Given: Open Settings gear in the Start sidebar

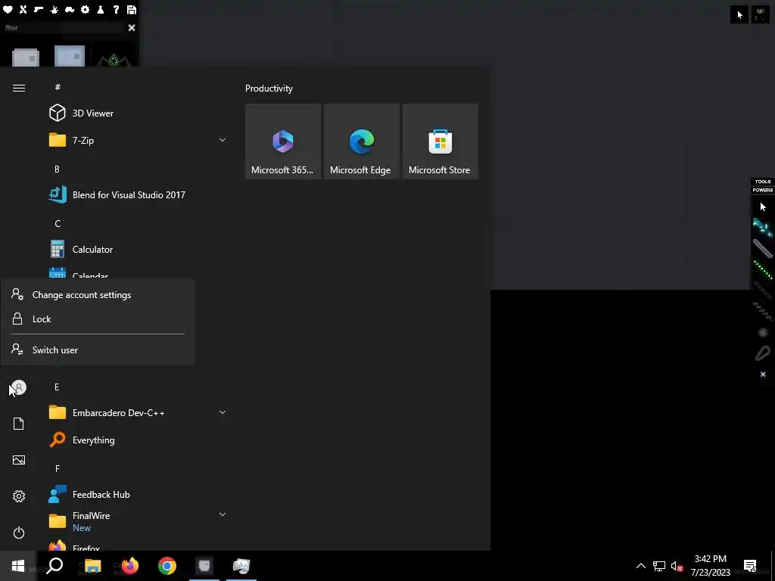Looking at the screenshot, I should [x=19, y=496].
